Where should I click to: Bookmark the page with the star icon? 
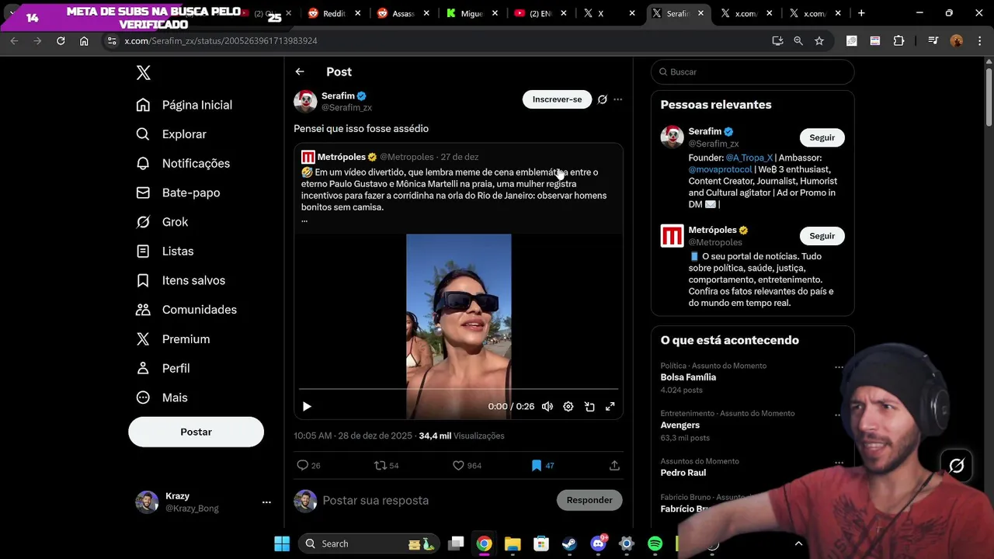819,40
